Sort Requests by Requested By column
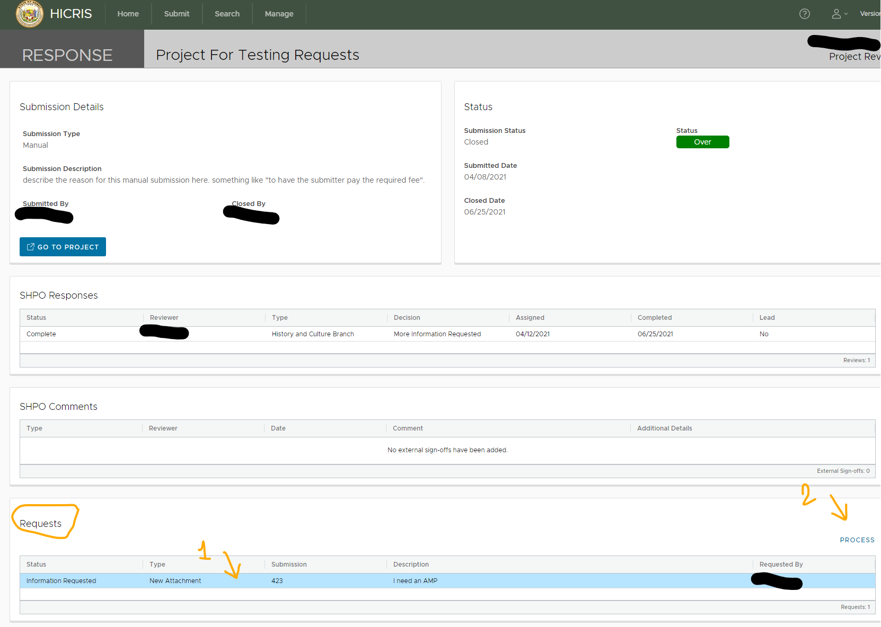 tap(781, 565)
